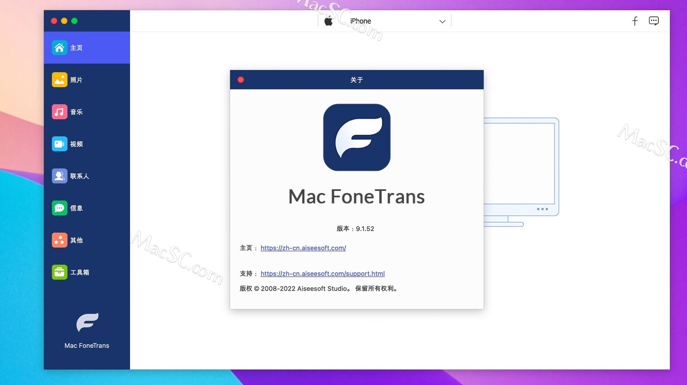687x385 pixels.
Task: Select the 视频 video icon
Action: pos(59,144)
